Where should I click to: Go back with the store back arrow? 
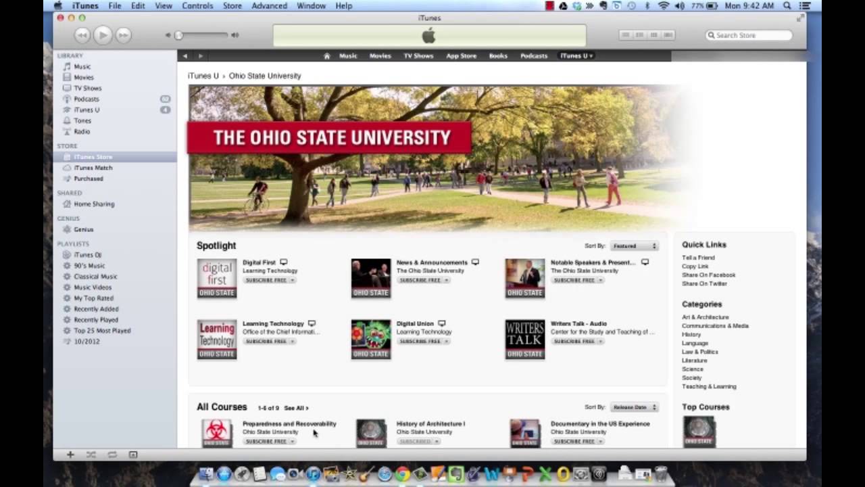tap(185, 55)
